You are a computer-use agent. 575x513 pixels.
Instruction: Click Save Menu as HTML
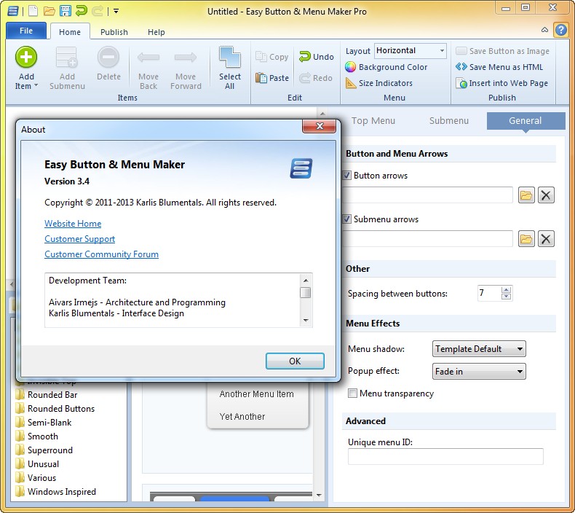[499, 67]
